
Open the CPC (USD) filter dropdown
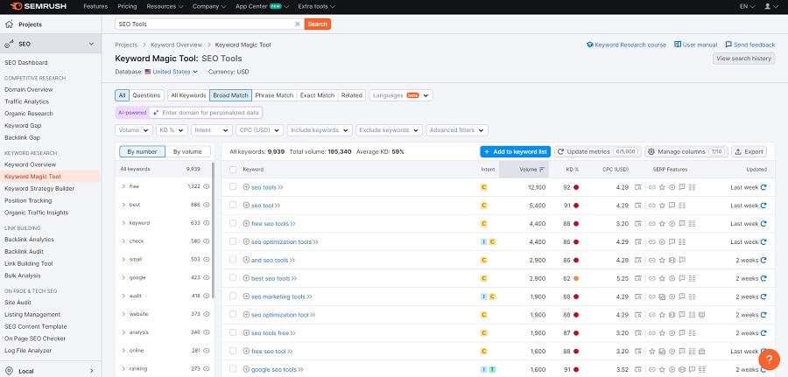click(259, 130)
